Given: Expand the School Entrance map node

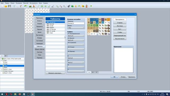Looking at the screenshot, I should (x=2, y=71).
